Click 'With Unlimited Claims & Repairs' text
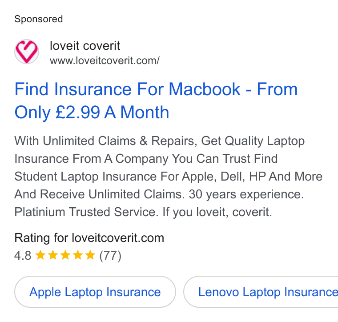338x322 pixels. (106, 141)
